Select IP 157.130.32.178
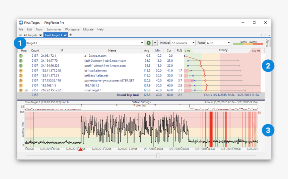 click(x=51, y=80)
